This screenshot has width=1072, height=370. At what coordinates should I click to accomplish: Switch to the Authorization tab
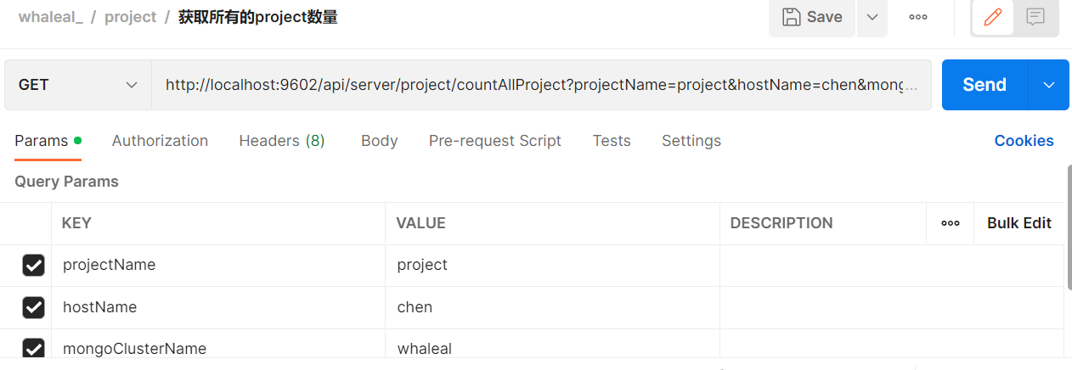(160, 141)
